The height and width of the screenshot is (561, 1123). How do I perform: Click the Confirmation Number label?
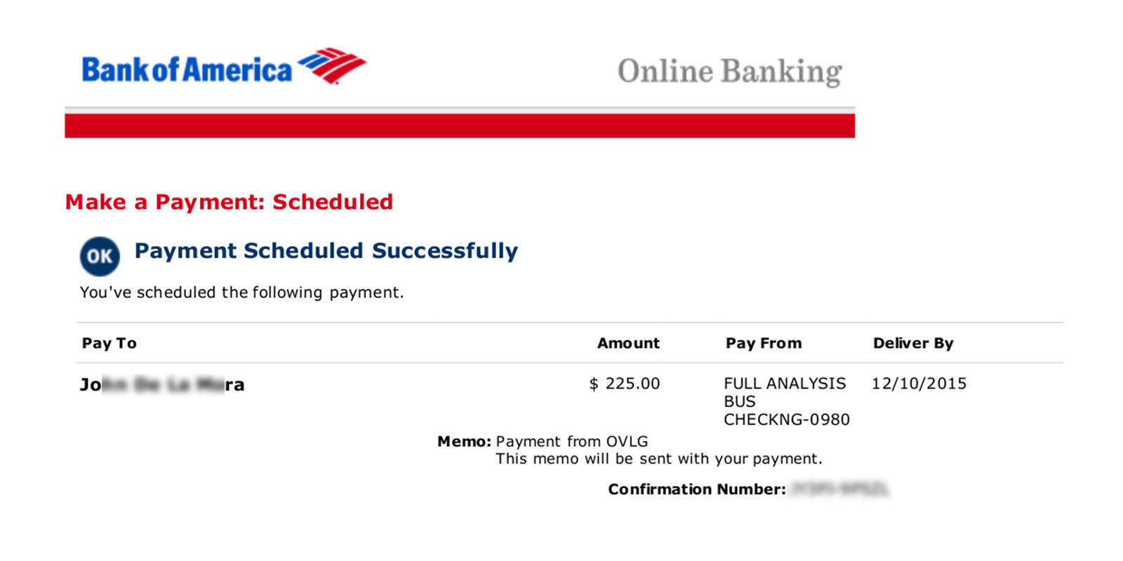point(696,489)
